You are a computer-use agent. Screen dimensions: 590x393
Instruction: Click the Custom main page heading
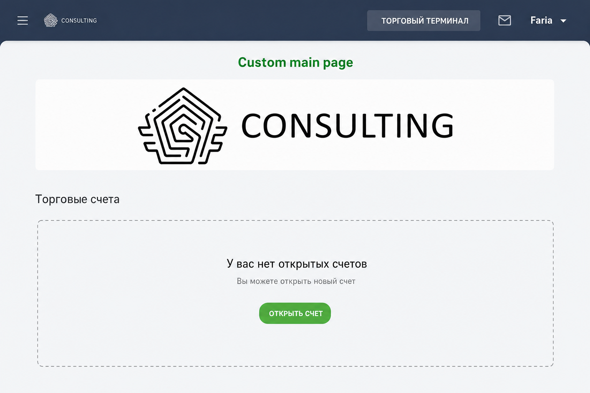click(x=295, y=63)
